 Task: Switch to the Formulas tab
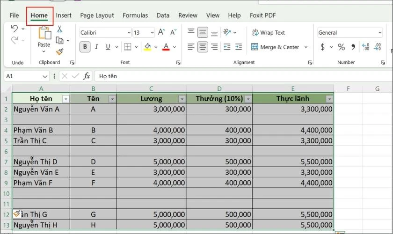pos(135,15)
